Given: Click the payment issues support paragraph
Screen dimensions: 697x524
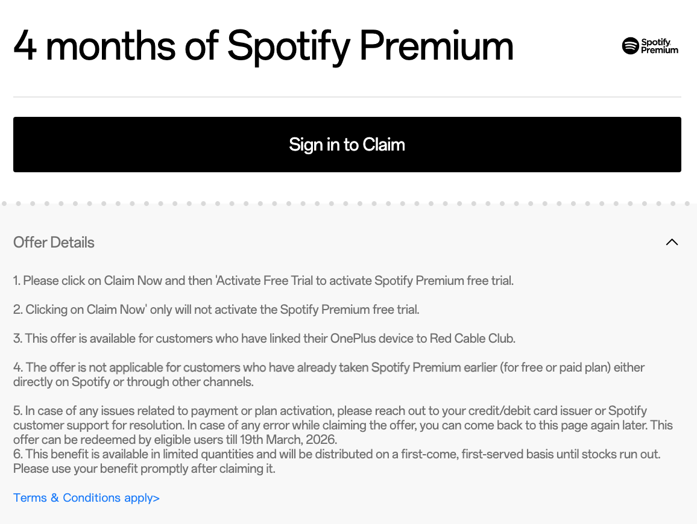Looking at the screenshot, I should tap(342, 425).
